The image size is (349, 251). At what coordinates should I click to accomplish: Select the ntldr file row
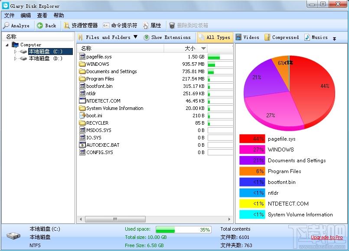(x=155, y=93)
